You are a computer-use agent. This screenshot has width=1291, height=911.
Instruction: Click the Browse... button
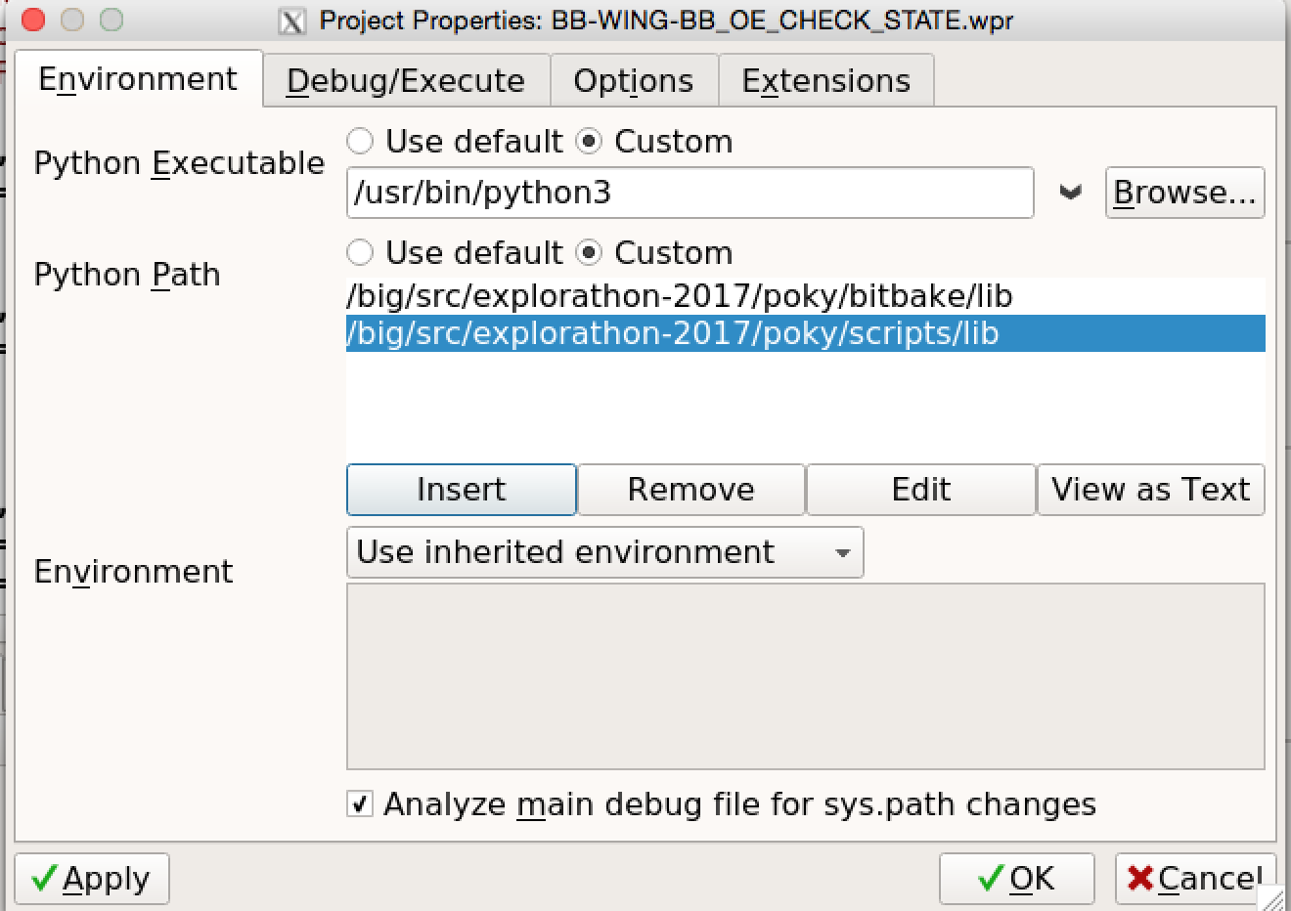point(1184,193)
